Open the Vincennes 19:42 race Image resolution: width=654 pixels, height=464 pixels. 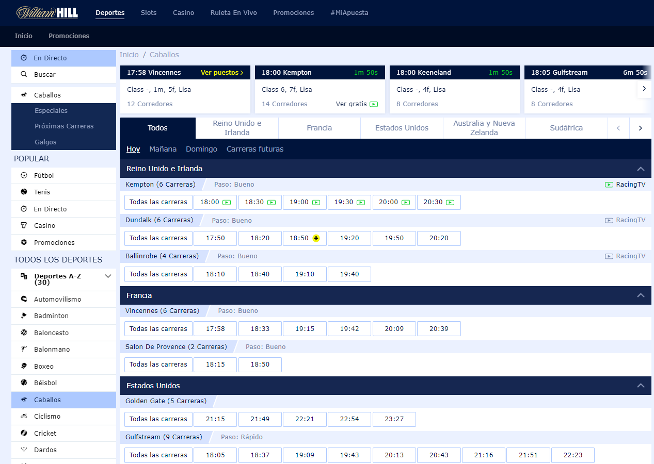pyautogui.click(x=349, y=328)
